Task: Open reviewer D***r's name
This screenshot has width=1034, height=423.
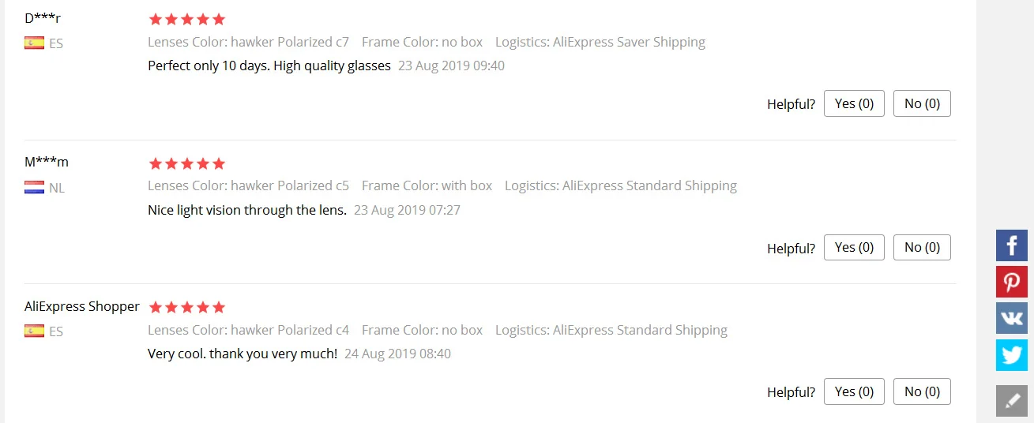Action: (x=43, y=18)
